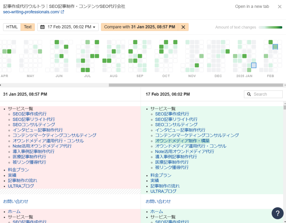Open the seo-writing-professionals.com link
This screenshot has height=223, width=286.
coord(31,12)
